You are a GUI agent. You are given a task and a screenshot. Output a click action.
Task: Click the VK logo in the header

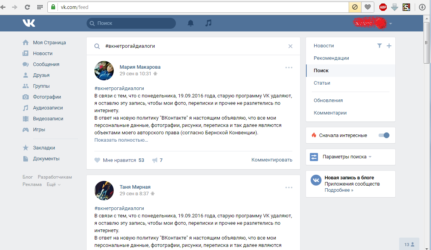tap(29, 23)
